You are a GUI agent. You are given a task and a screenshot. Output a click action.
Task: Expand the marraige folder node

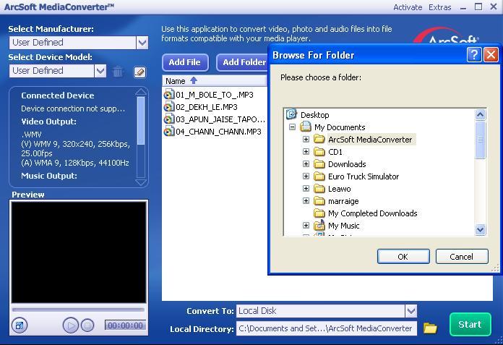[x=306, y=201]
